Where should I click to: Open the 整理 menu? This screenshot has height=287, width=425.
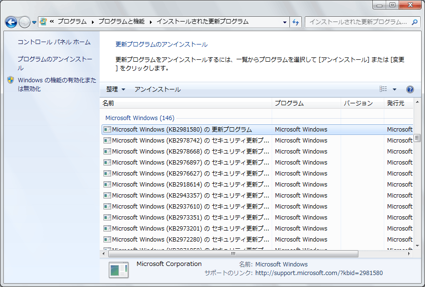[x=115, y=89]
